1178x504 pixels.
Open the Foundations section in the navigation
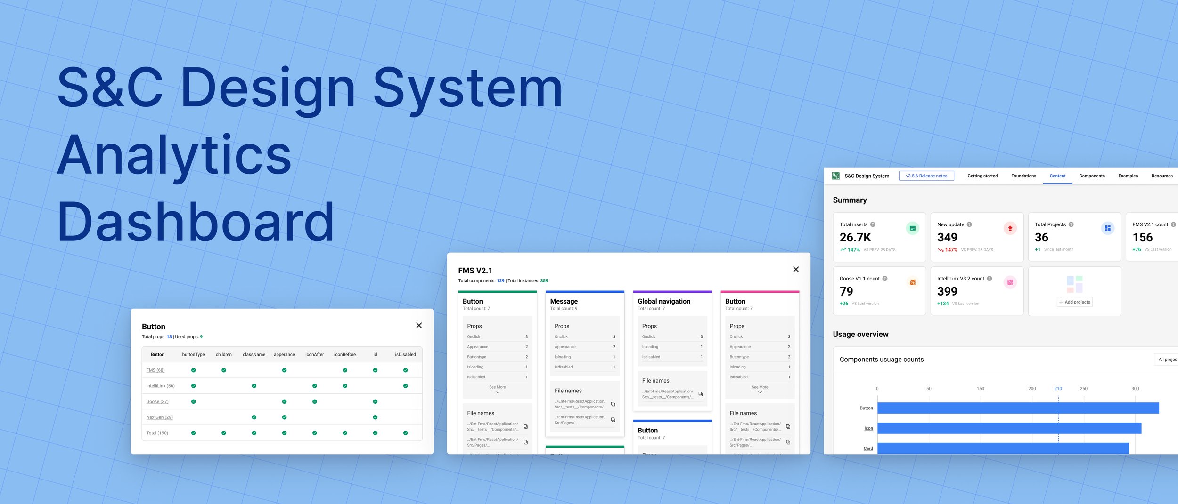pos(1023,176)
